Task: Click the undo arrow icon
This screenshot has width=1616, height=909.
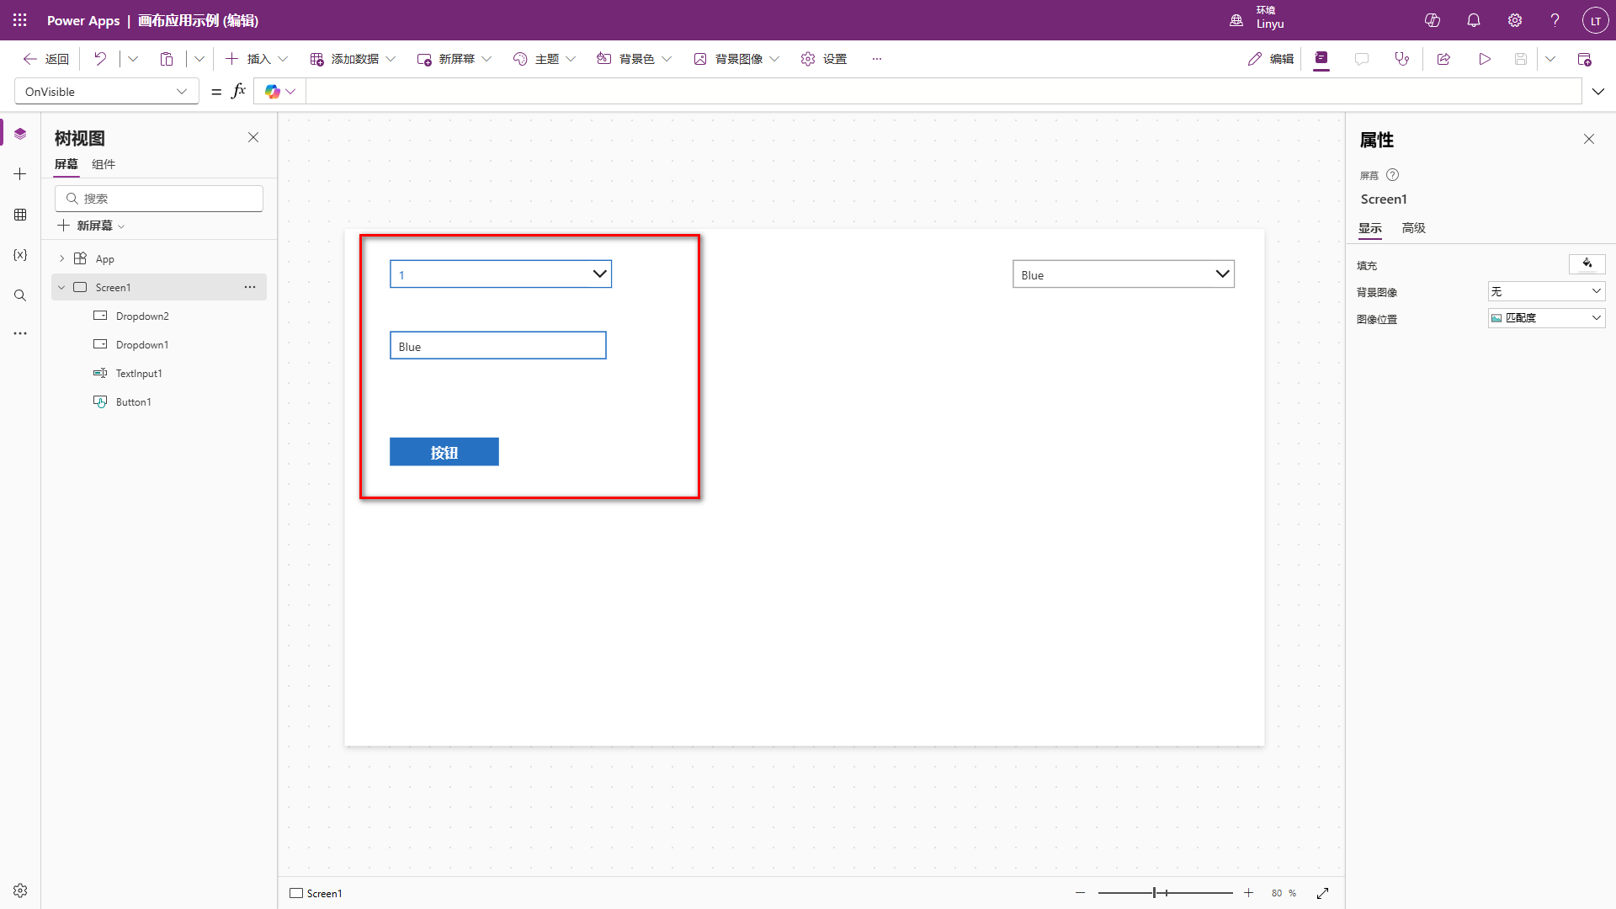Action: point(100,59)
